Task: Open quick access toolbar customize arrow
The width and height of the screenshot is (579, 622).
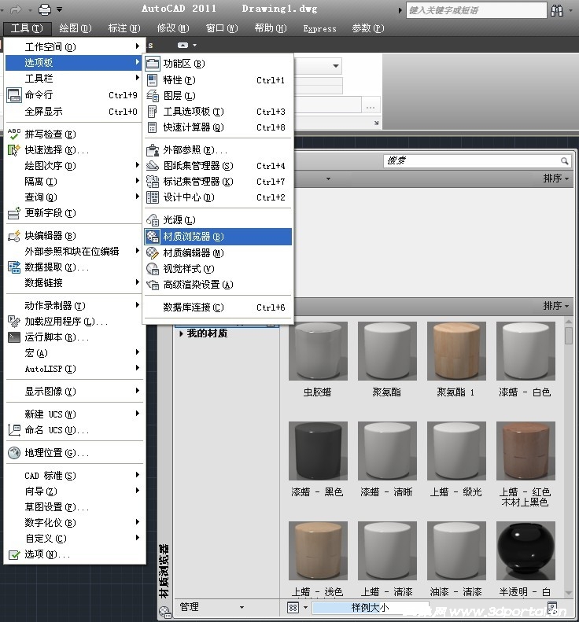Action: pos(59,9)
